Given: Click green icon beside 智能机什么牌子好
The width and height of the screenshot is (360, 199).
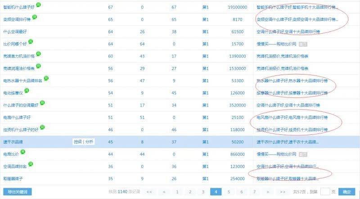Looking at the screenshot, I should [38, 4].
